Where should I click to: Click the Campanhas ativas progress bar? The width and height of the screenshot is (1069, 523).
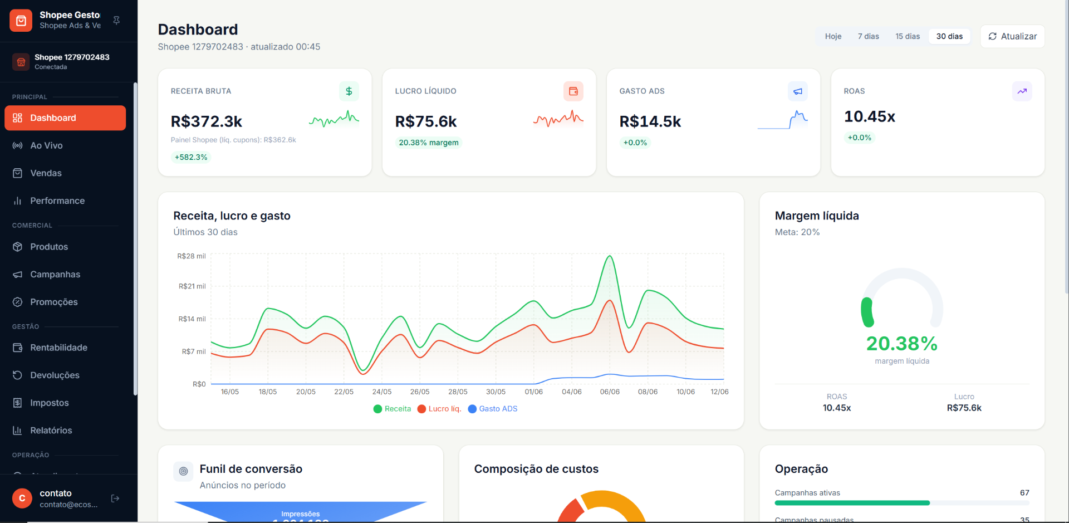click(902, 503)
